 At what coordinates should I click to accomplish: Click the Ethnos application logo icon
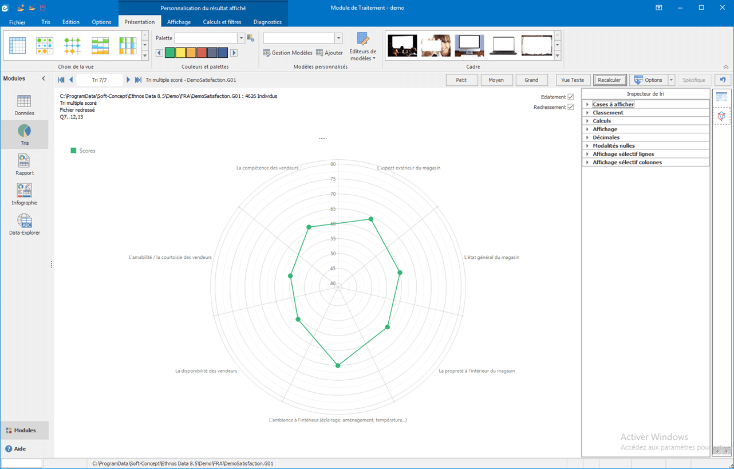tap(6, 8)
